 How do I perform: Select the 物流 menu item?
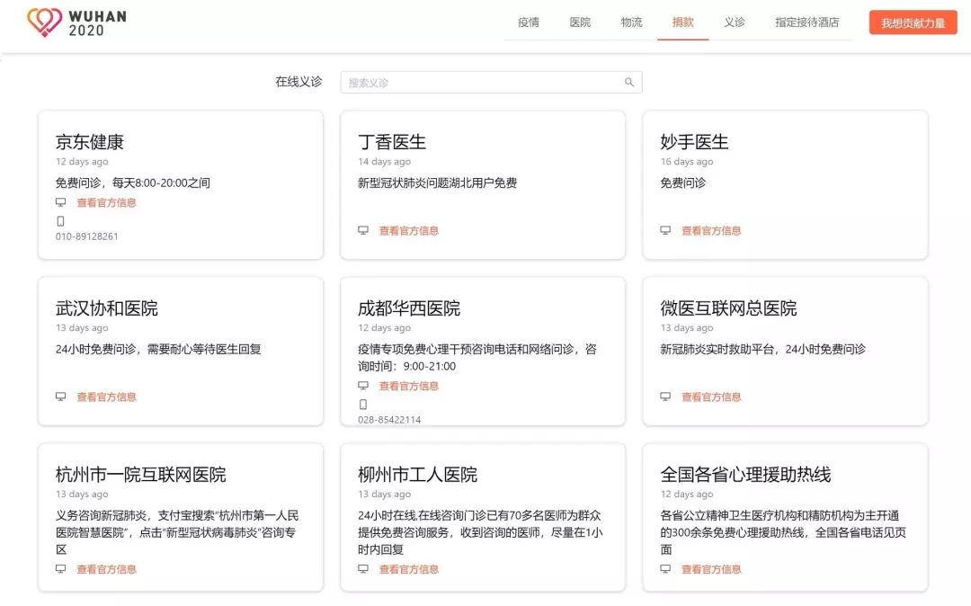click(631, 22)
